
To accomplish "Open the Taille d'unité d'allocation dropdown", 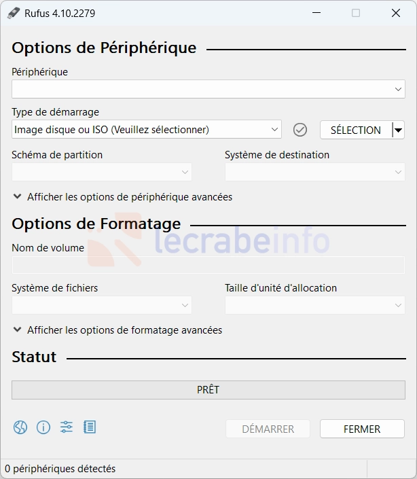I will click(x=314, y=305).
